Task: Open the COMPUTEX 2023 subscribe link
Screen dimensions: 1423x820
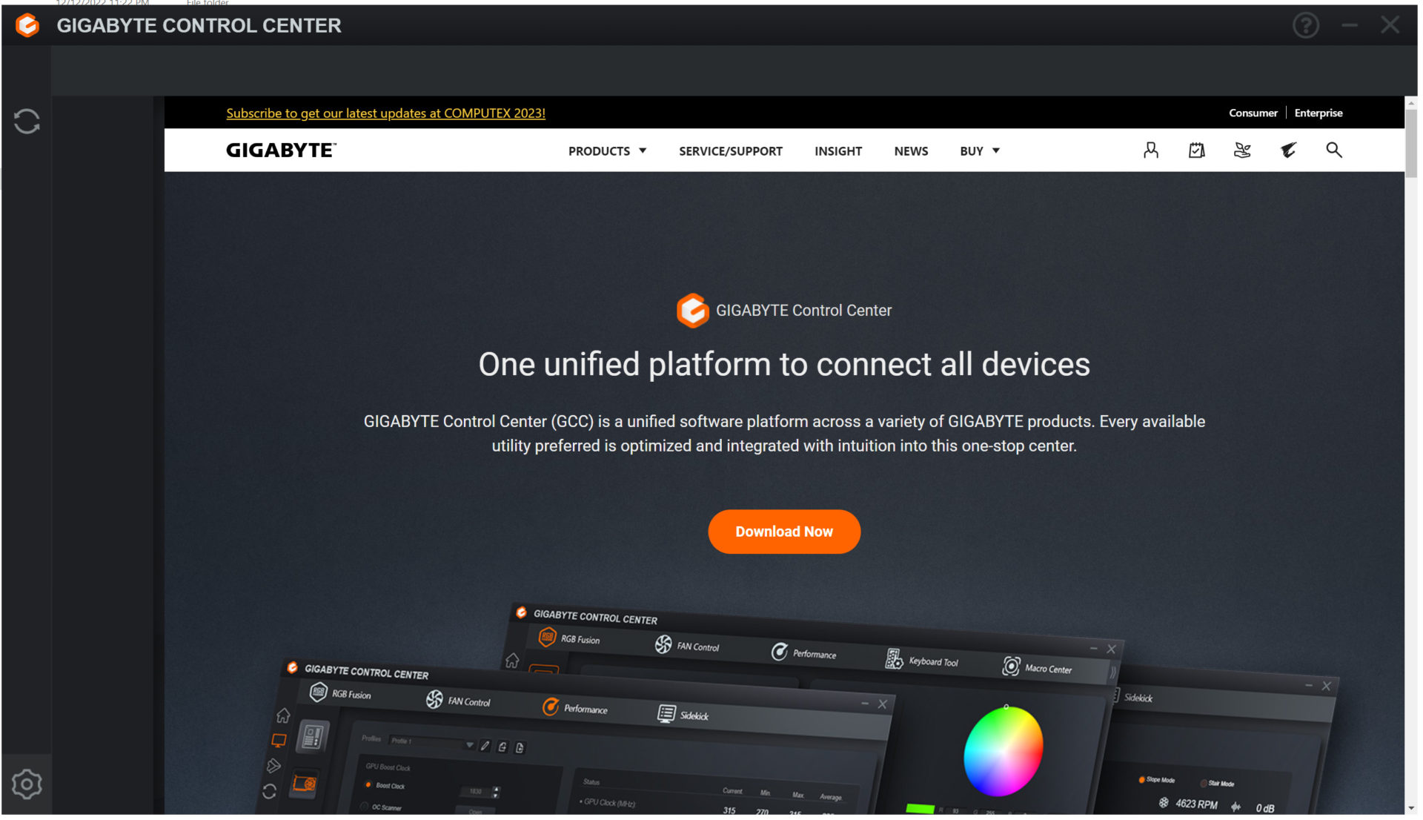Action: [x=385, y=113]
